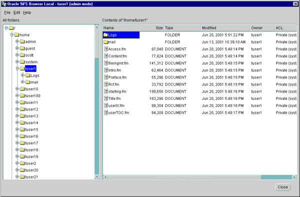Viewport: 300px width, 197px height.
Task: Click the Access.fm document icon
Action: [x=106, y=49]
